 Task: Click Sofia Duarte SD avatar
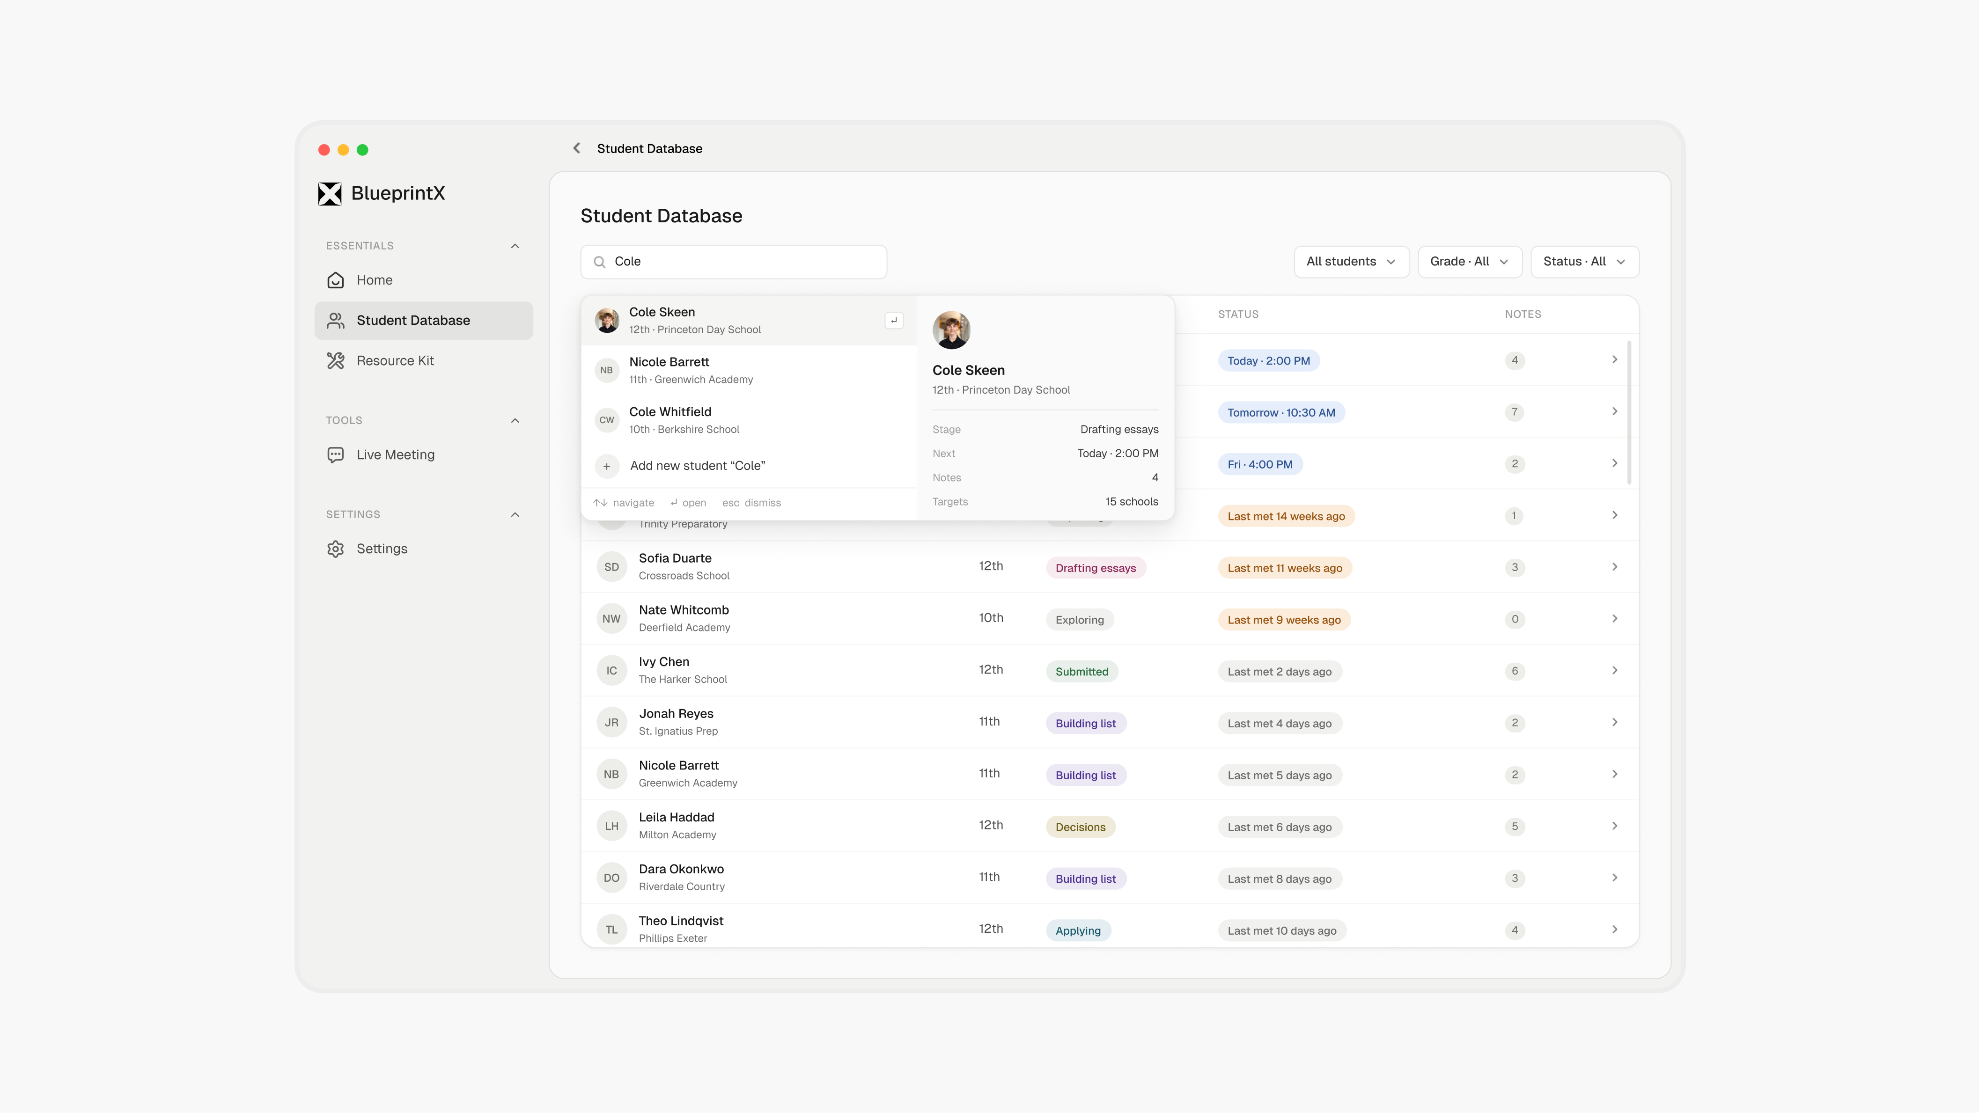click(x=611, y=568)
